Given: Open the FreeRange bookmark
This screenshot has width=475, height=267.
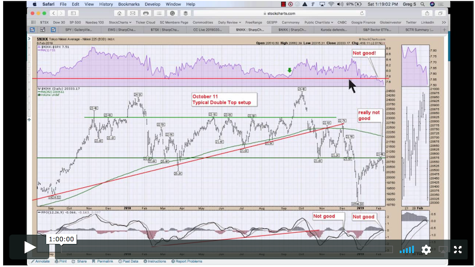Looking at the screenshot, I should click(253, 22).
